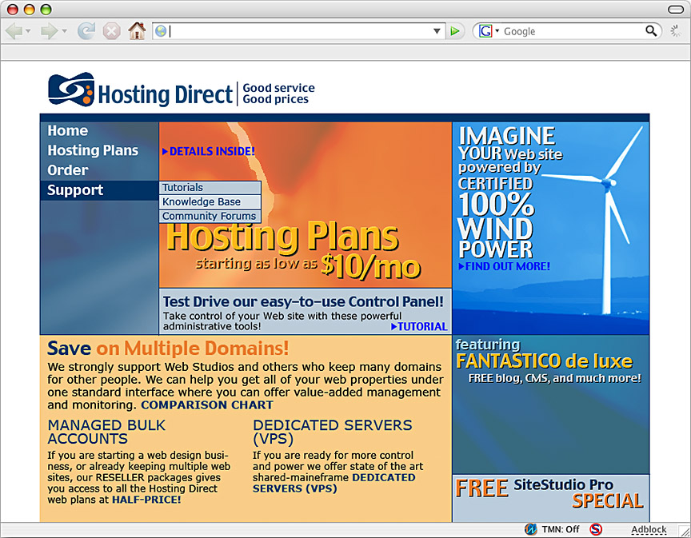691x538 pixels.
Task: Click the Good service Good prices tagline
Action: pyautogui.click(x=278, y=94)
